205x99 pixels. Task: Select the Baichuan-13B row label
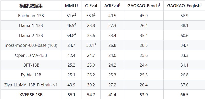tap(31, 16)
